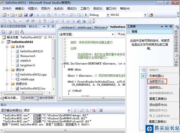
Task: Click the Server Explorer icon on right sidebar
Action: (177, 27)
